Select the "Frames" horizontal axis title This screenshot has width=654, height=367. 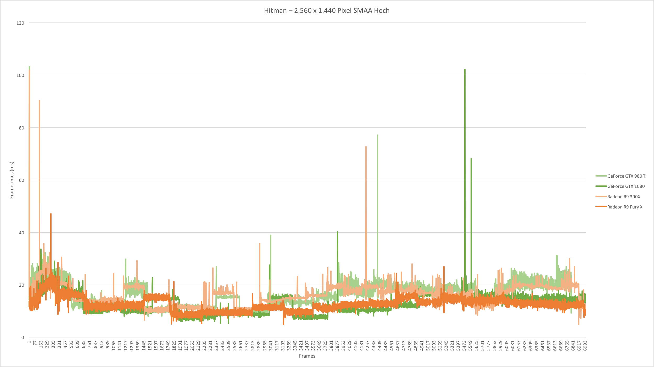coord(307,356)
